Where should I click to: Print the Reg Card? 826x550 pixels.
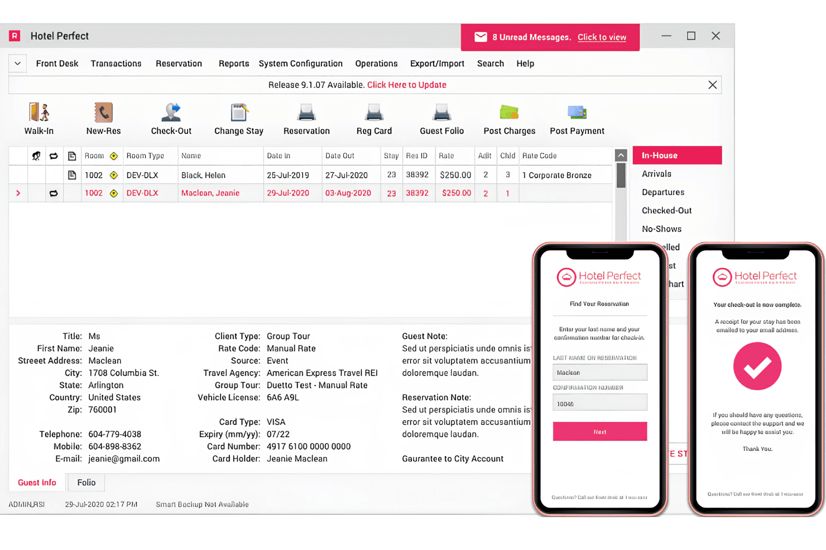(x=374, y=112)
